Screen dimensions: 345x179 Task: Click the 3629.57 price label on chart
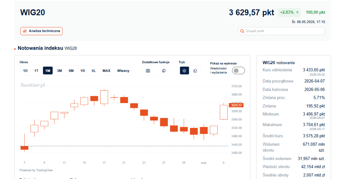point(236,105)
